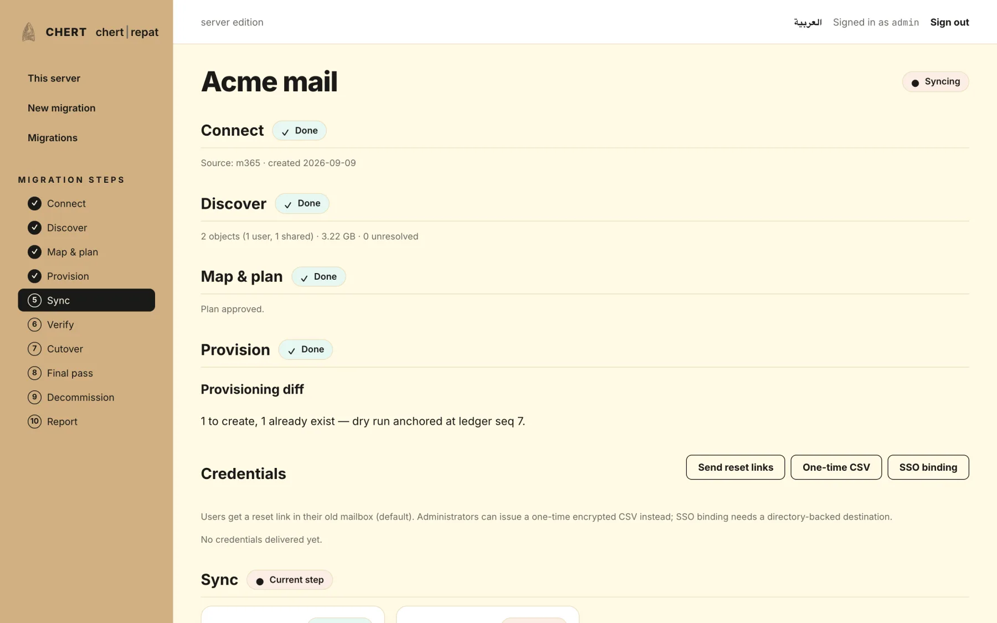Click the One-time CSV button
Viewport: 997px width, 623px height.
pos(836,467)
